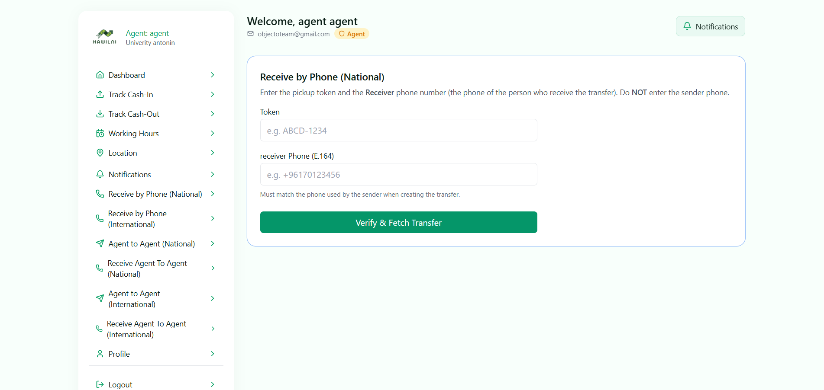Viewport: 824px width, 390px height.
Task: Click the Hawilni logo in sidebar
Action: [104, 37]
